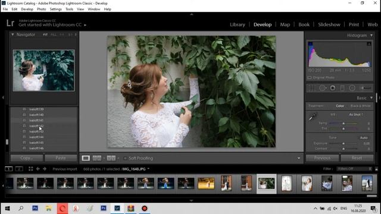
Task: Open second window button 2
Action: coord(19,169)
